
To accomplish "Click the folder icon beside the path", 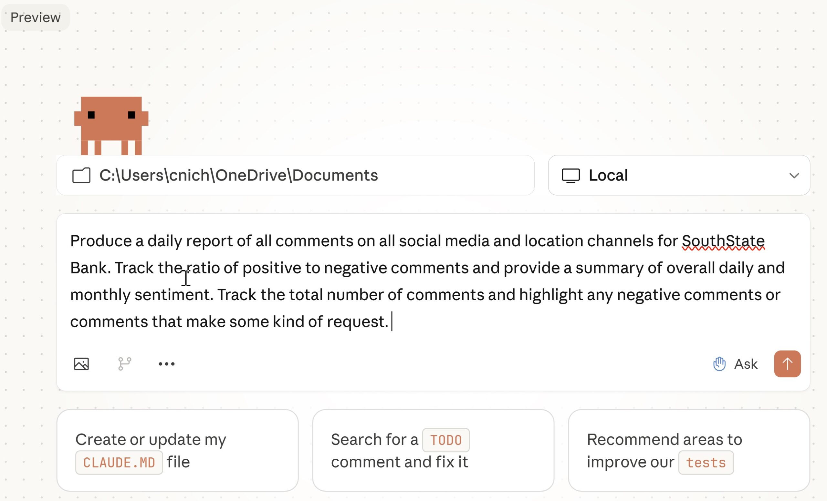I will click(81, 175).
